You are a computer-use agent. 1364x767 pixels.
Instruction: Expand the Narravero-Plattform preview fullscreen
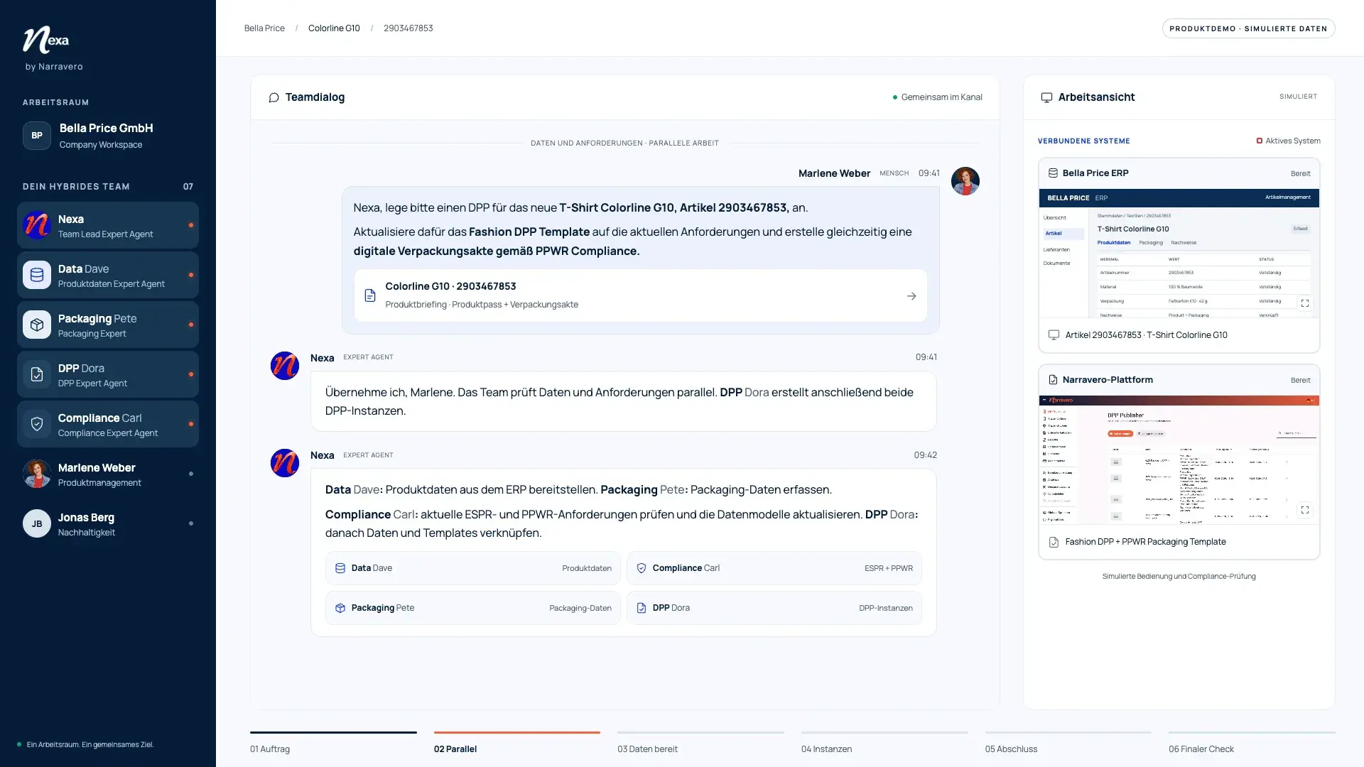(1305, 510)
